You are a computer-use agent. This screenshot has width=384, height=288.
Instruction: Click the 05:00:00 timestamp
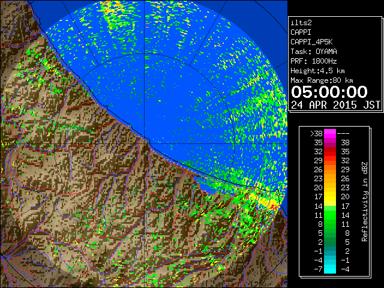[x=329, y=92]
